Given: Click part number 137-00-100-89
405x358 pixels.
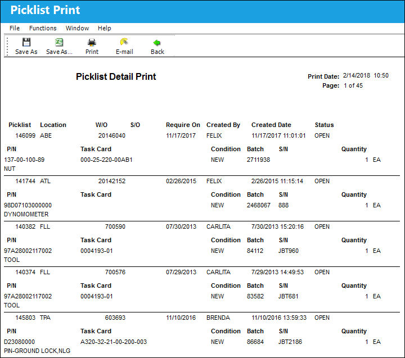Looking at the screenshot, I should [24, 160].
